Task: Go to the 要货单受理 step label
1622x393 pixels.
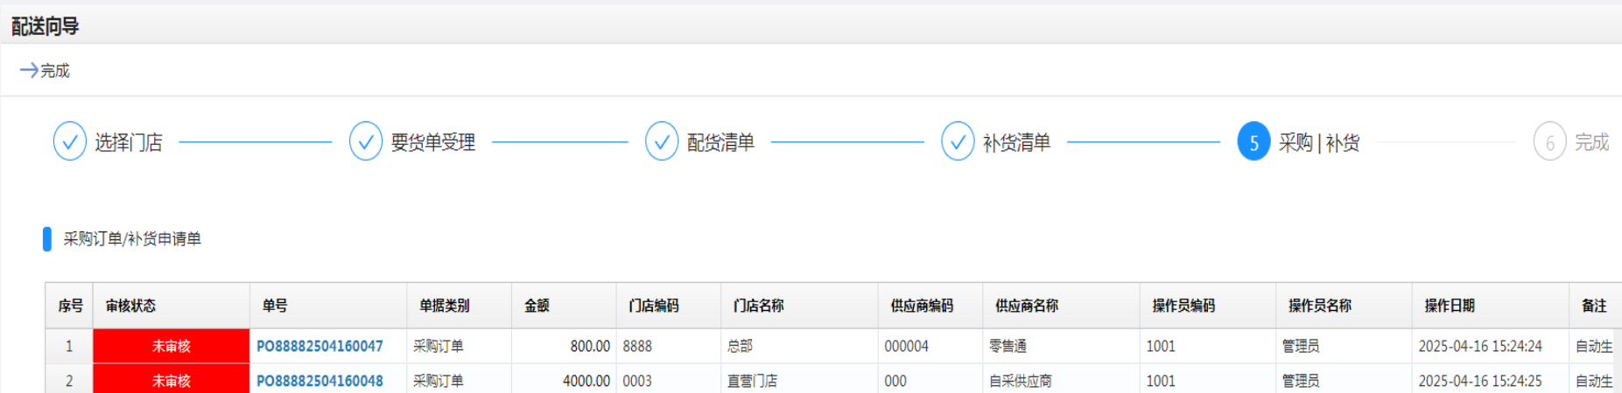Action: click(x=433, y=142)
